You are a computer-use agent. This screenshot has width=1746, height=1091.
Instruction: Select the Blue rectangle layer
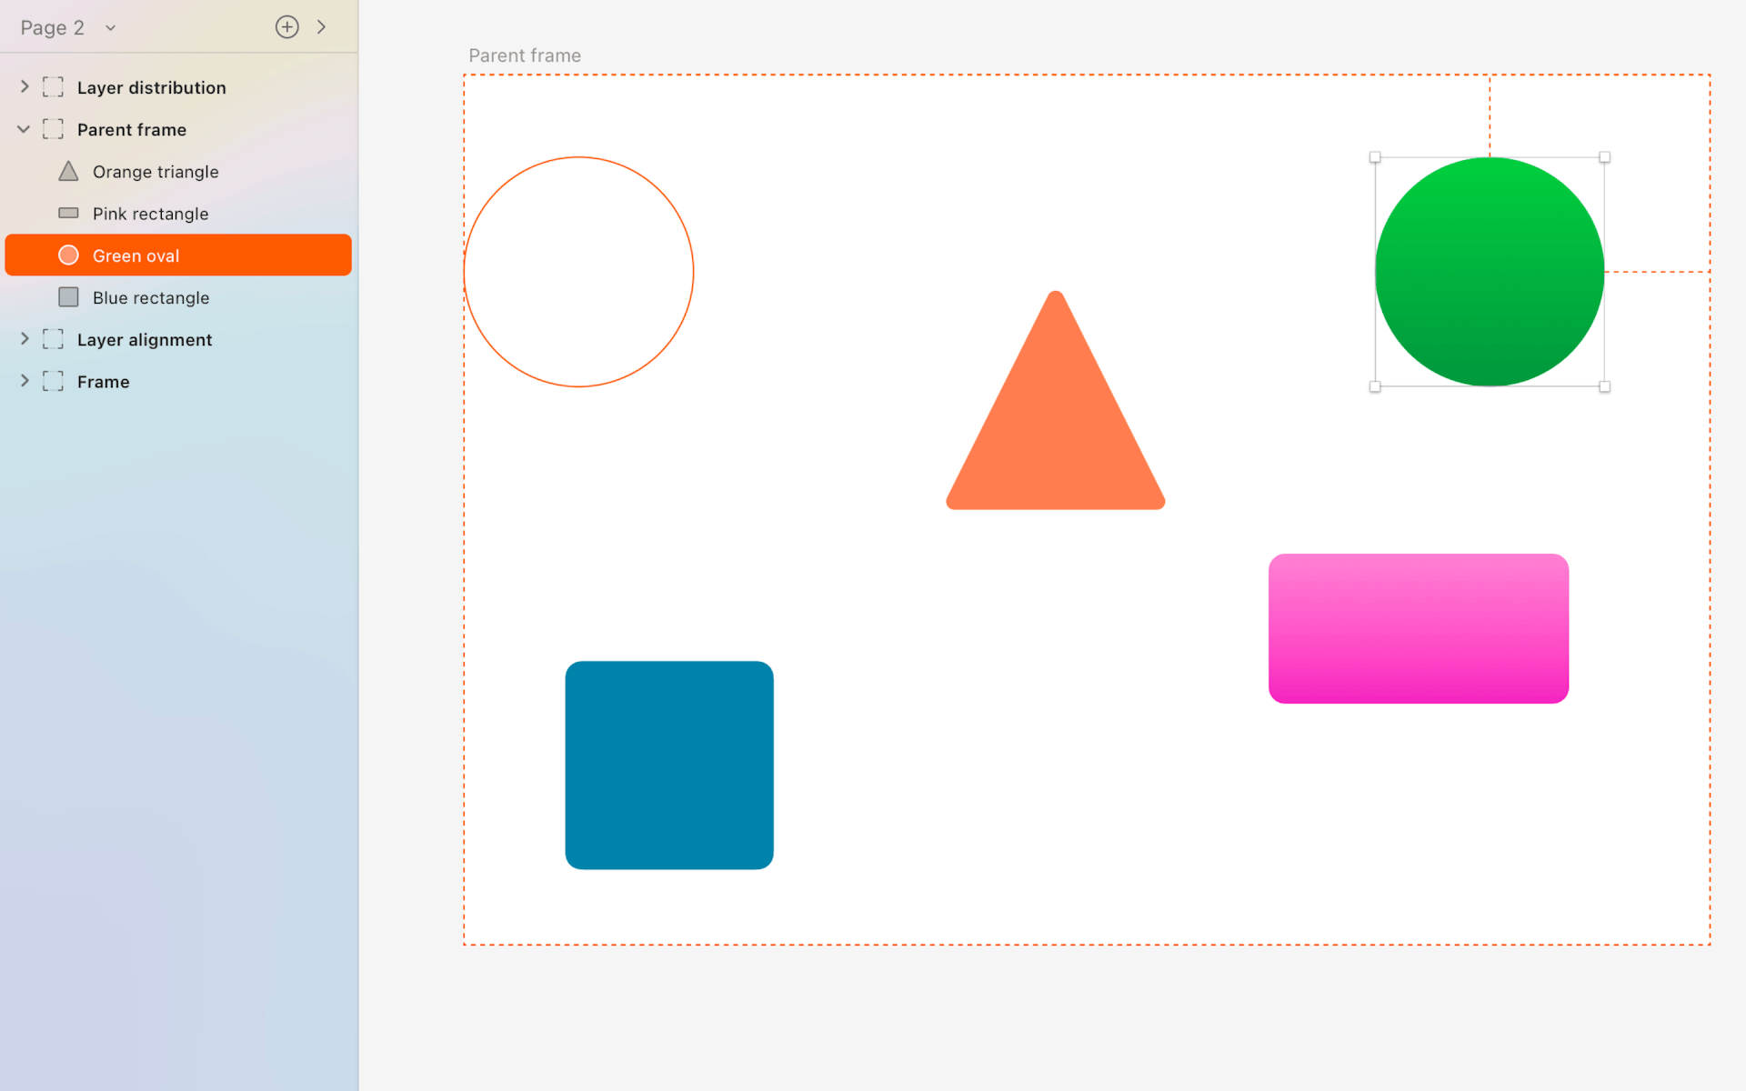pos(151,297)
